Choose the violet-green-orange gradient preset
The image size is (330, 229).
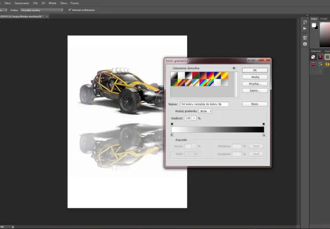coord(174,82)
